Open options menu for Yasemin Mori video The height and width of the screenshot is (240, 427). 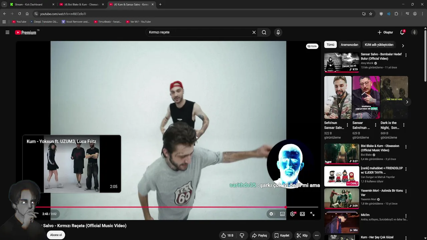(x=406, y=191)
